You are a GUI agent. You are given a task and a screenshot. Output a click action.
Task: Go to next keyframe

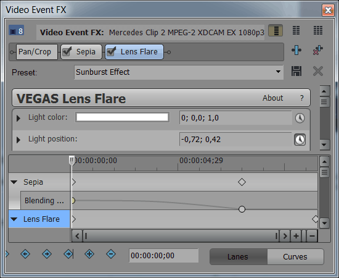[47, 254]
